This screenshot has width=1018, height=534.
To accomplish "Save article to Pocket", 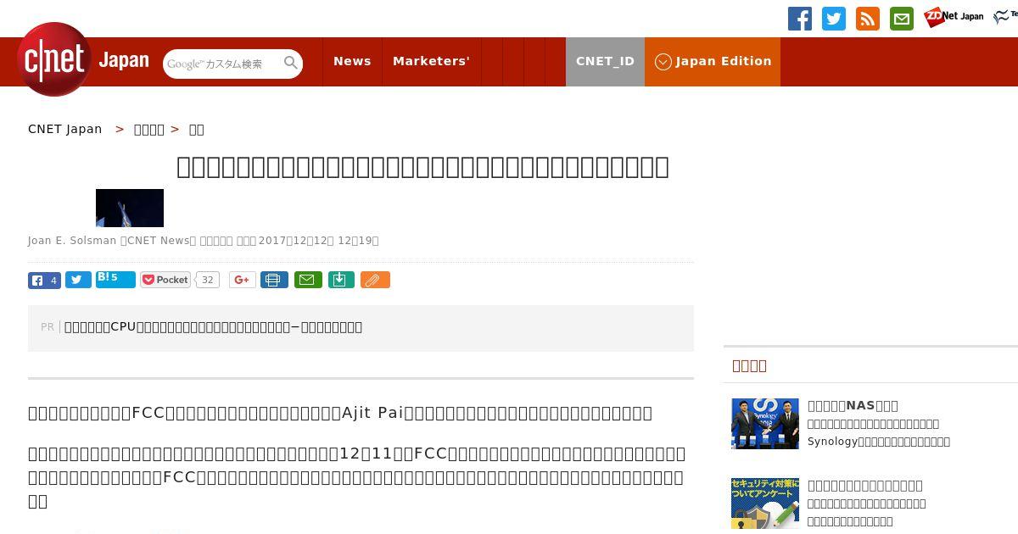I will 165,280.
